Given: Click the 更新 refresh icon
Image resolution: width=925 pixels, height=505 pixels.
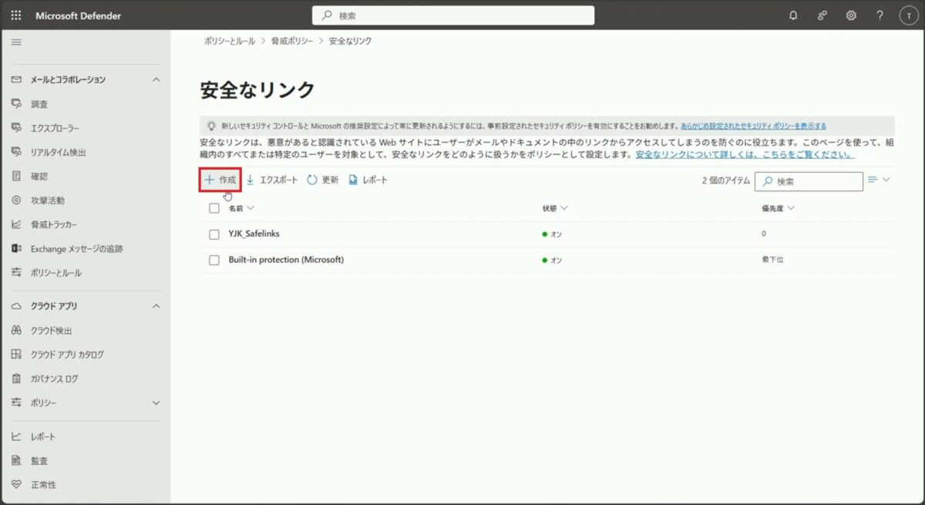Looking at the screenshot, I should tap(312, 180).
